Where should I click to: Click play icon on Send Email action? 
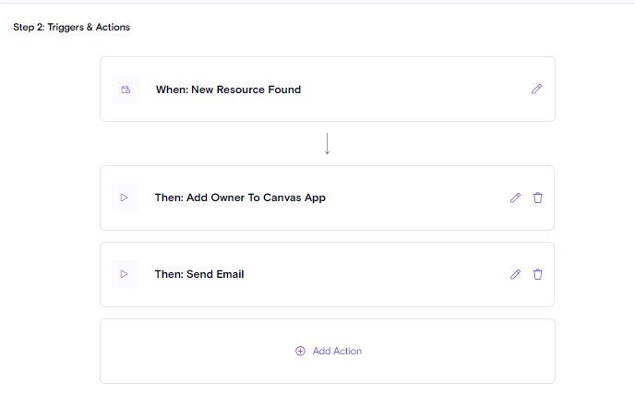point(125,274)
